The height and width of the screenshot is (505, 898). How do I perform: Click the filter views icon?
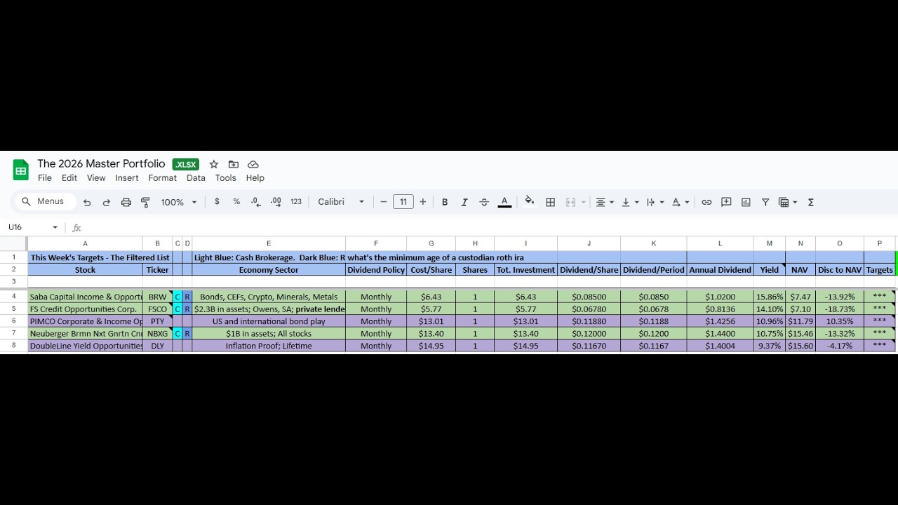(x=784, y=202)
